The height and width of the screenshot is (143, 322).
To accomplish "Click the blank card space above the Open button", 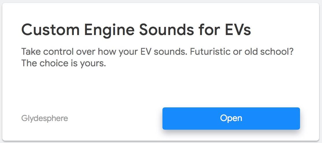I will 231,89.
